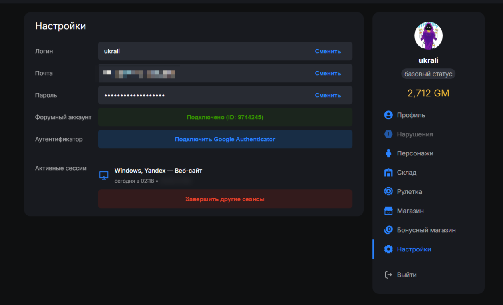Click the Выйти logout arrow icon
Viewport: 503px width, 305px height.
(x=388, y=275)
